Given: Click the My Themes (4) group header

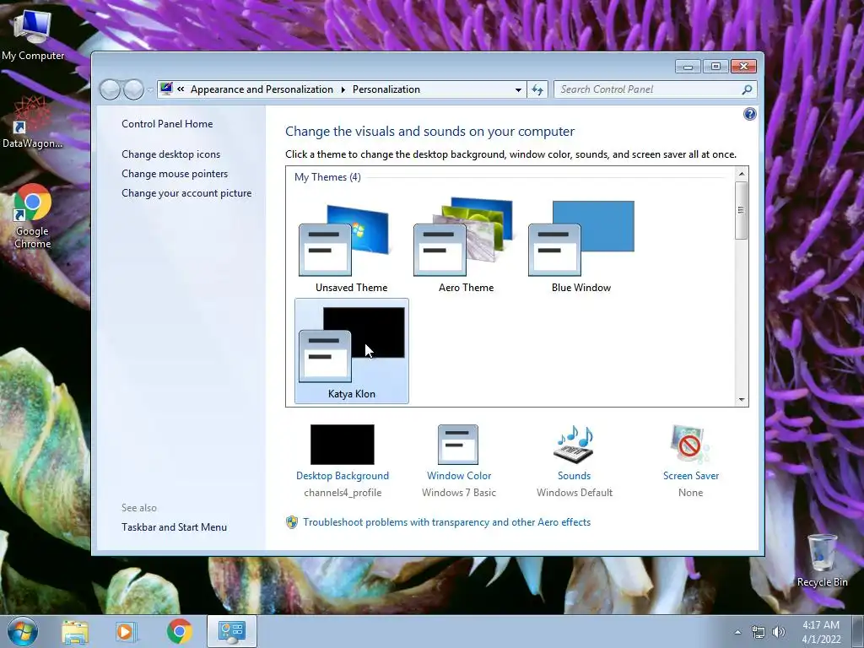Looking at the screenshot, I should click(327, 177).
